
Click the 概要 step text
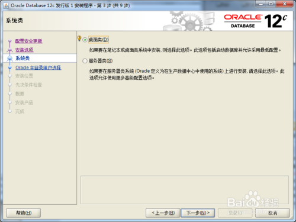(x=20, y=94)
